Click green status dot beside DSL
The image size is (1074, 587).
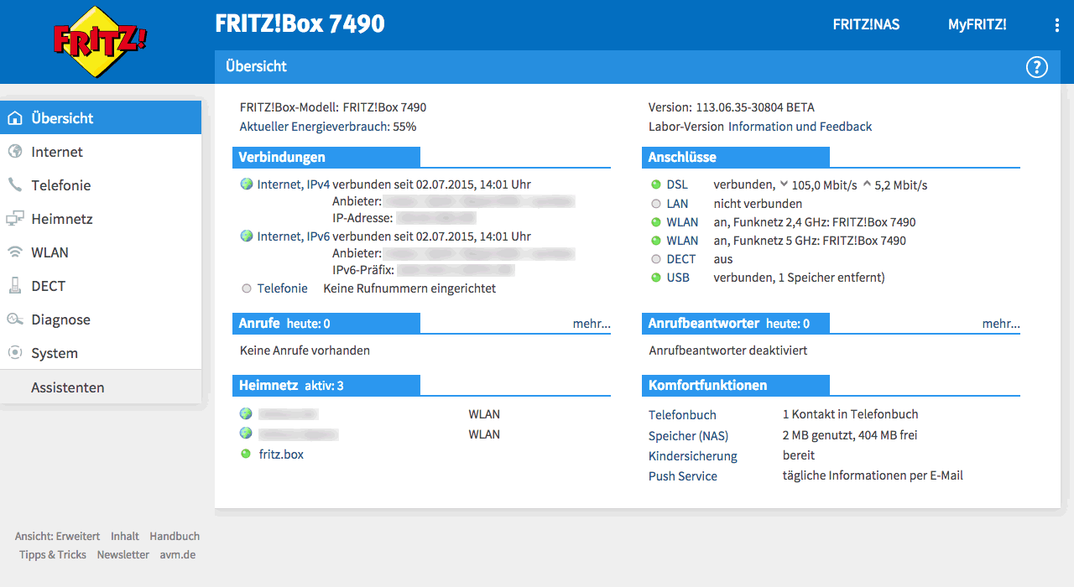656,184
